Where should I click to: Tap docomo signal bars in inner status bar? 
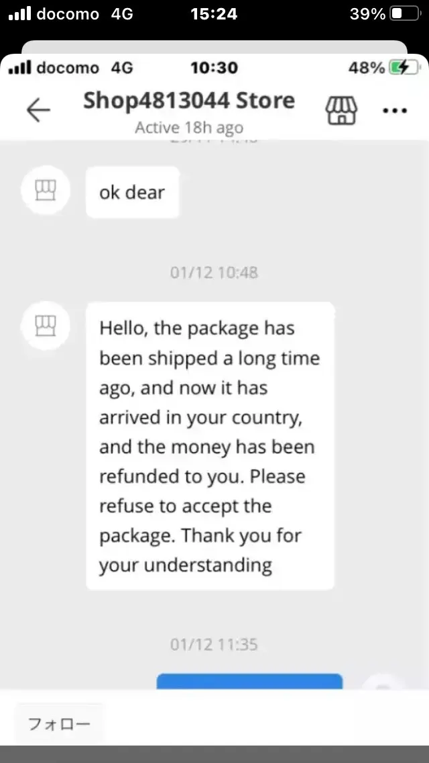point(20,68)
